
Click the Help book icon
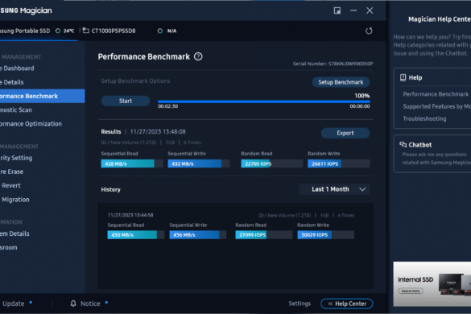pos(403,77)
